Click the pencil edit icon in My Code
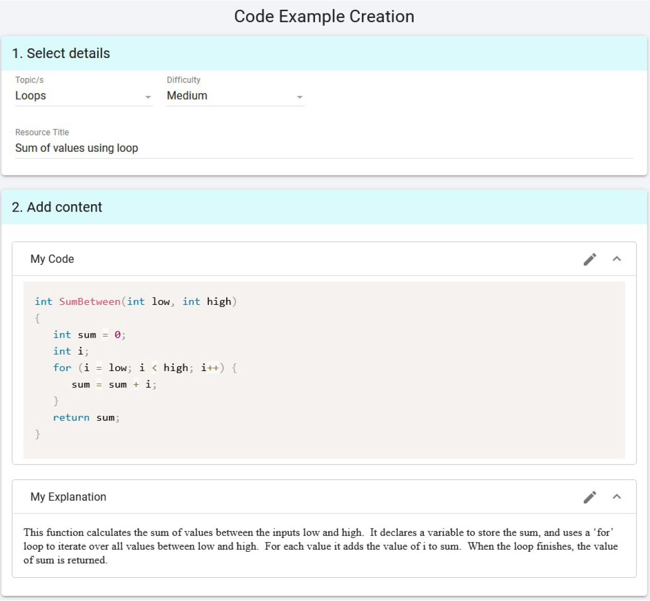Screen dimensions: 650x601 click(x=590, y=259)
